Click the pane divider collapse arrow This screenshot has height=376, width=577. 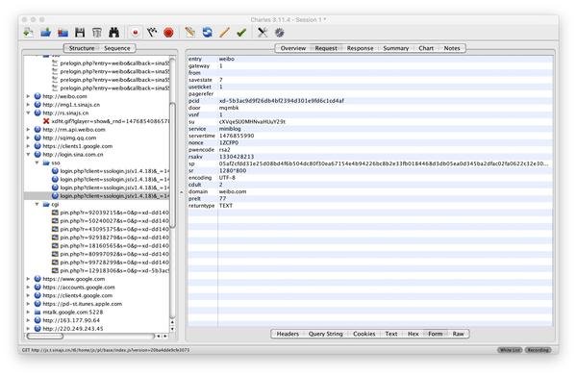tap(181, 192)
